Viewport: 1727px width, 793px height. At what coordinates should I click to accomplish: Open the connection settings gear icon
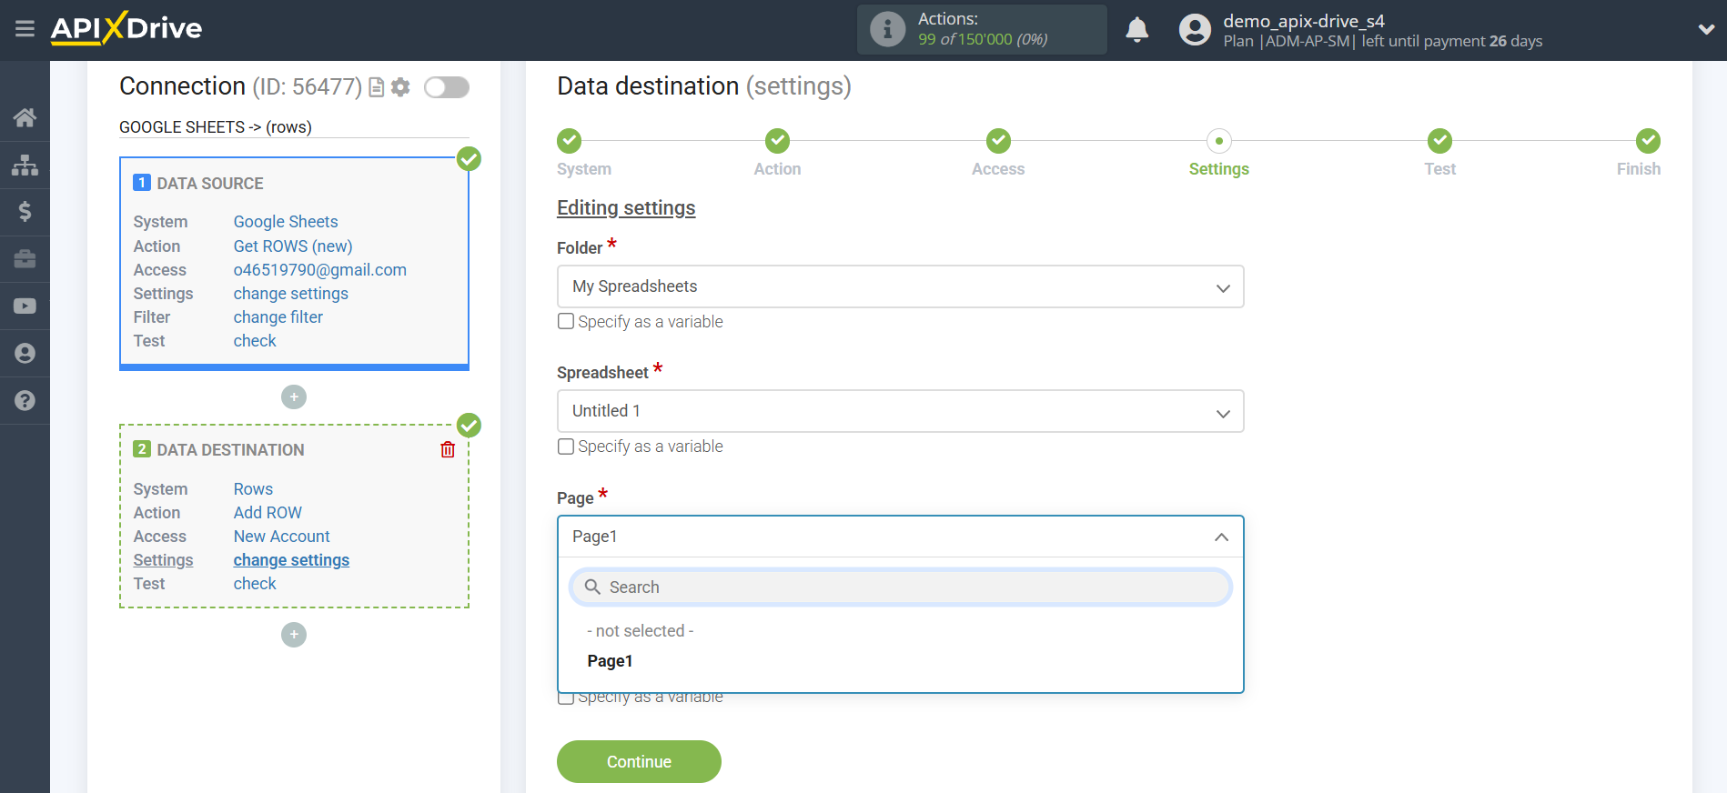(x=400, y=87)
